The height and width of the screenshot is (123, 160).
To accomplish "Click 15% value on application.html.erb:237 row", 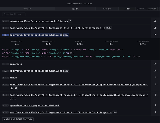I will [155, 35].
